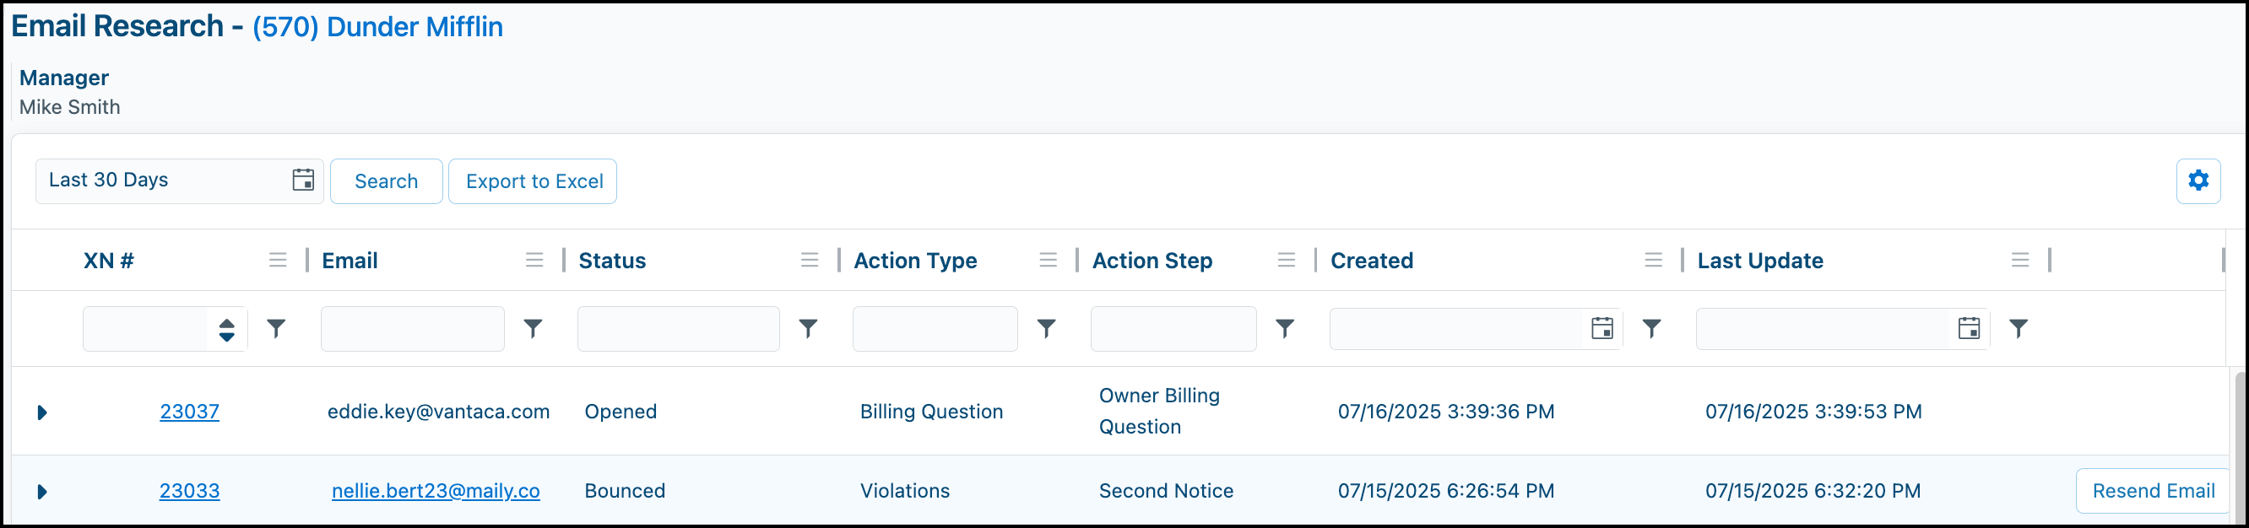Screen dimensions: 2249x528
Task: Focus the Action Step filter input
Action: pos(1173,329)
